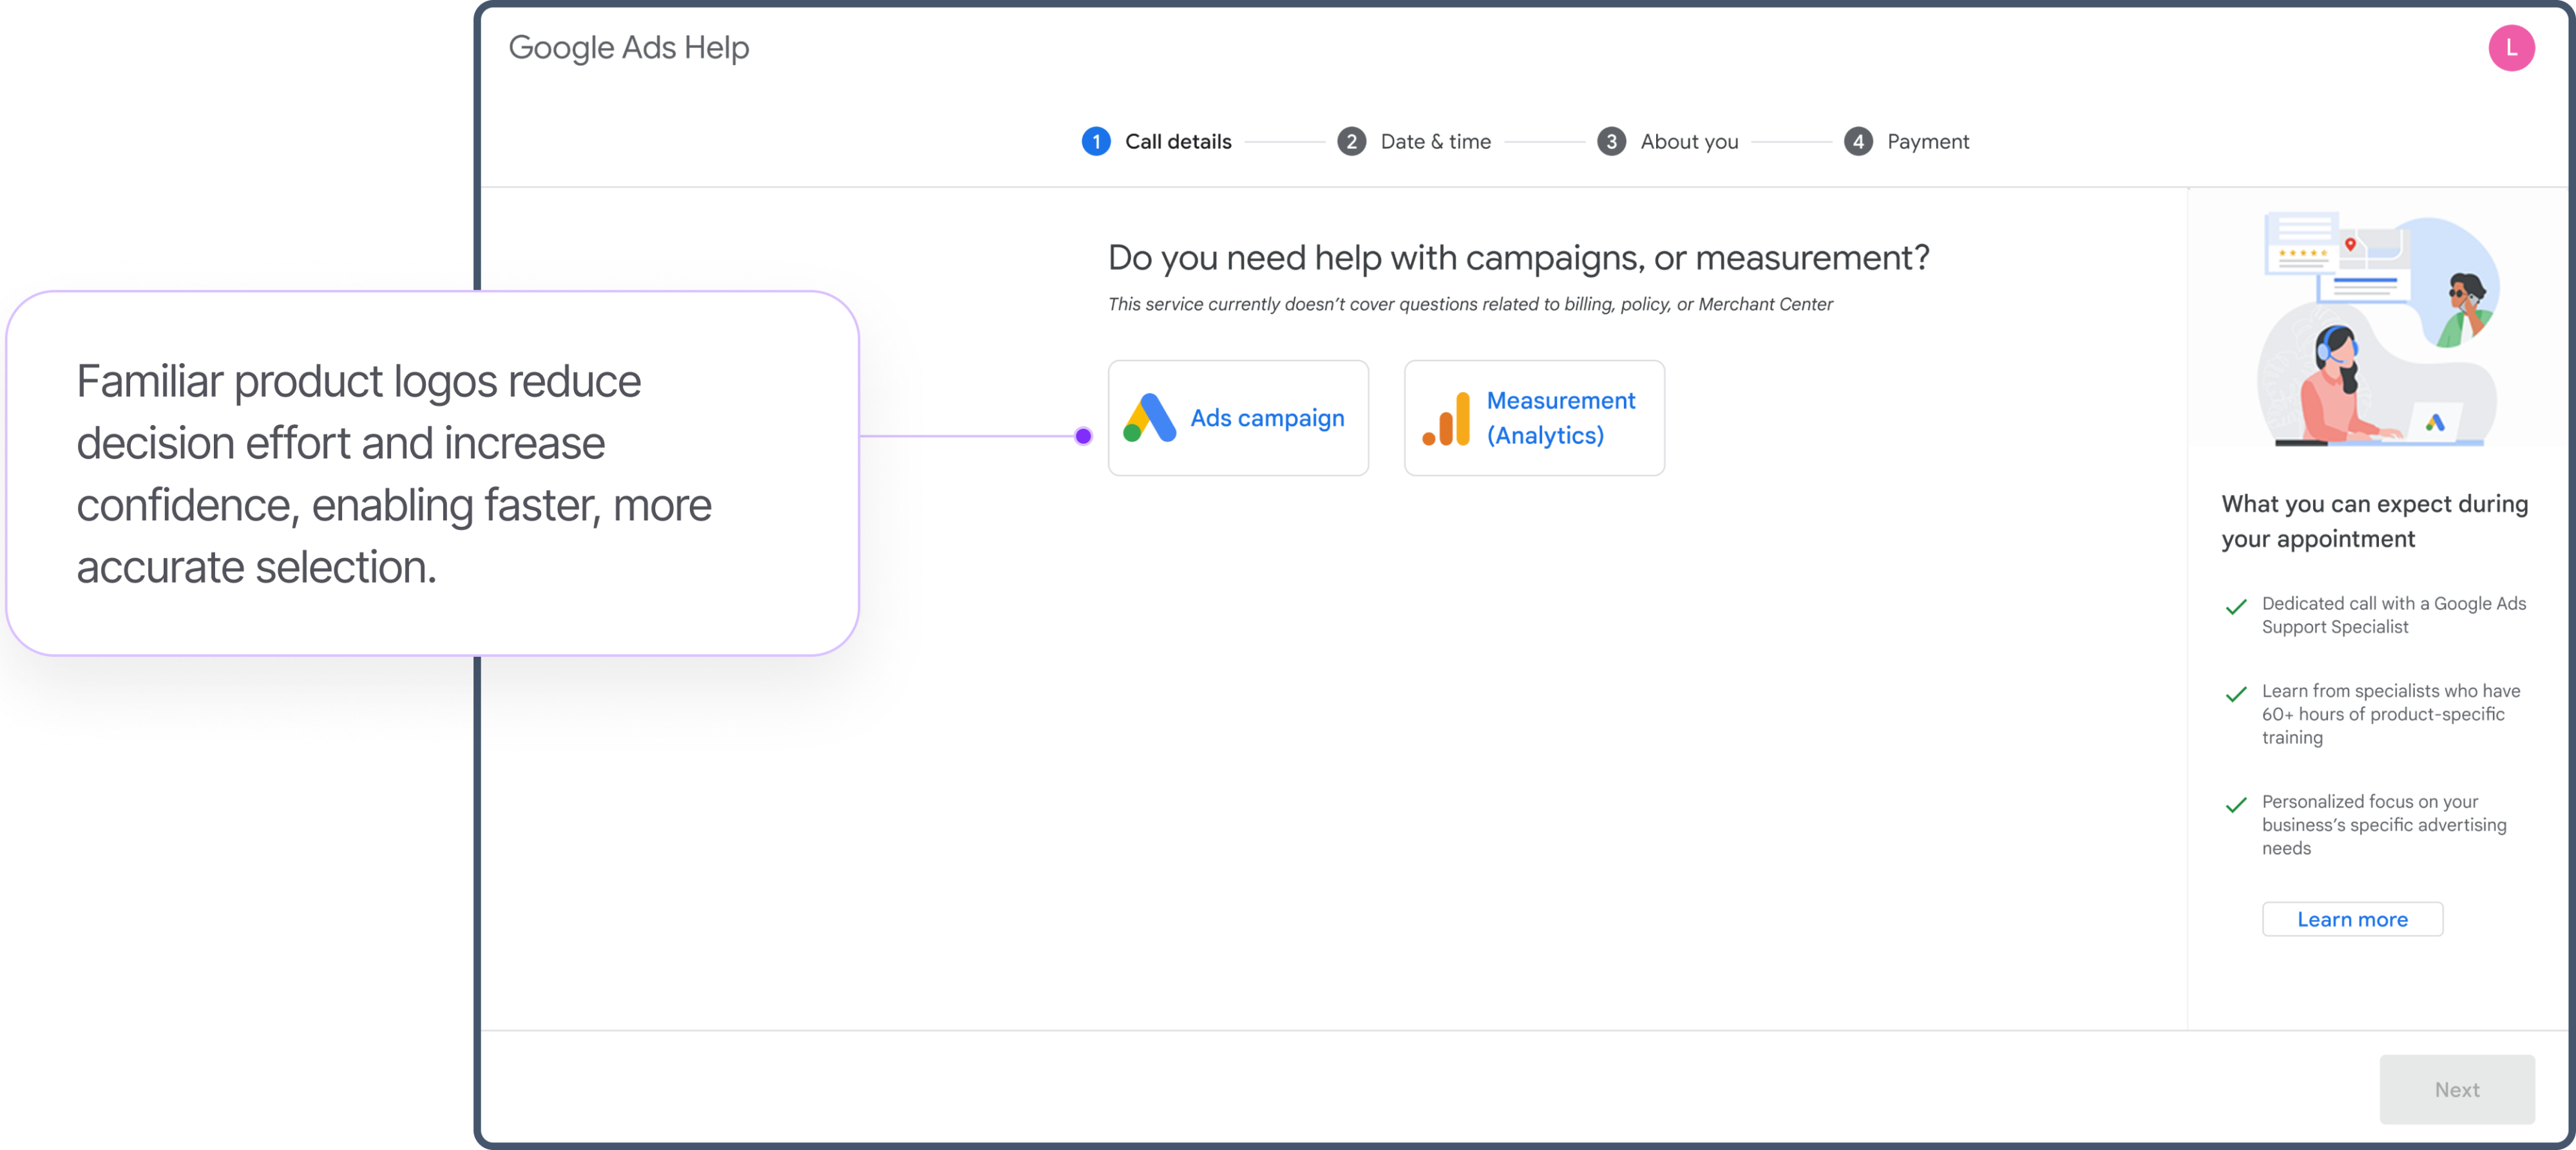The width and height of the screenshot is (2576, 1150).
Task: Click the purple annotation connector dot
Action: [x=1083, y=436]
